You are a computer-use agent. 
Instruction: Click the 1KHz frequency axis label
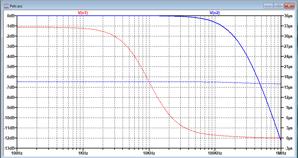(83, 153)
